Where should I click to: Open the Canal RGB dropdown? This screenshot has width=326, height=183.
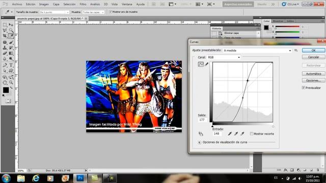click(224, 57)
